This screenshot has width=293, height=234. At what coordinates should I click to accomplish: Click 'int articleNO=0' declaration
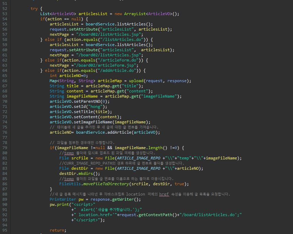click(68, 76)
